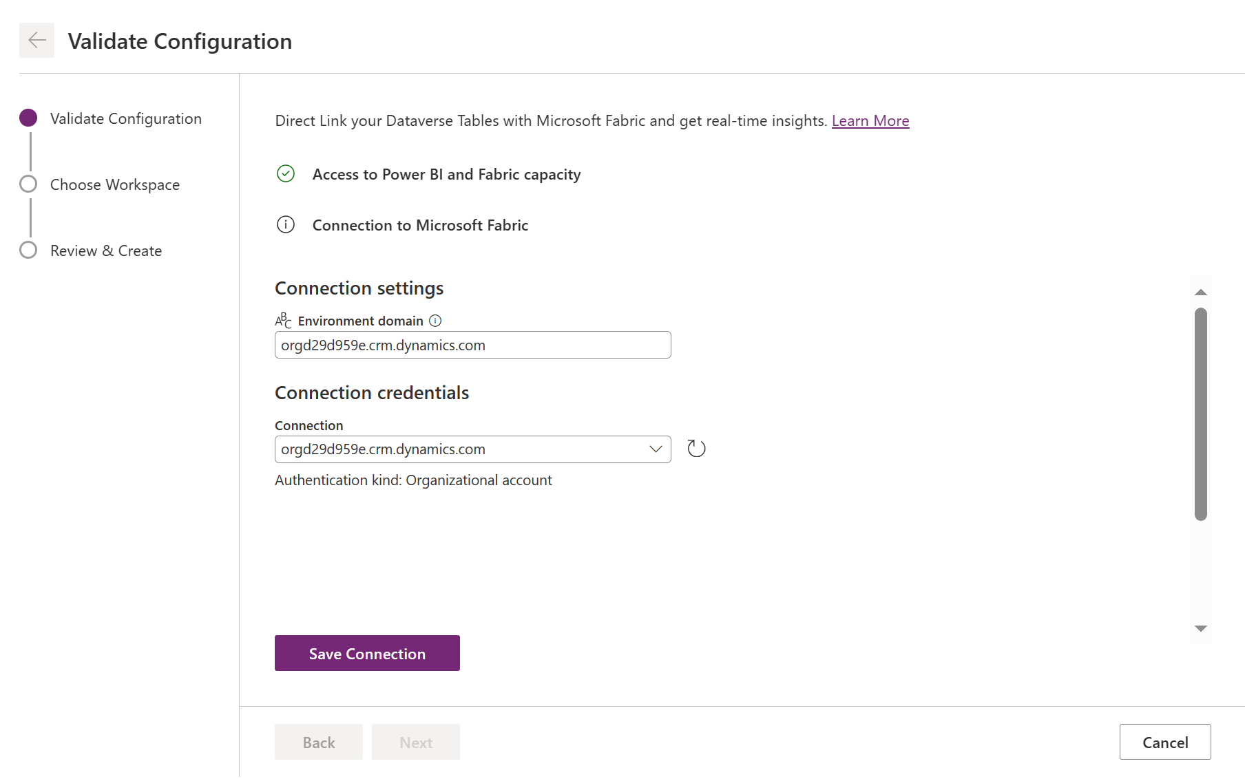Click the disabled Next button
The width and height of the screenshot is (1245, 779).
415,742
